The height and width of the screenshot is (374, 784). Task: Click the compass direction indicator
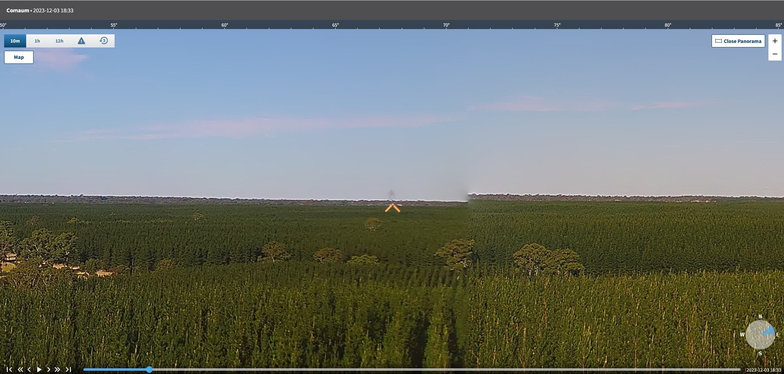[760, 335]
